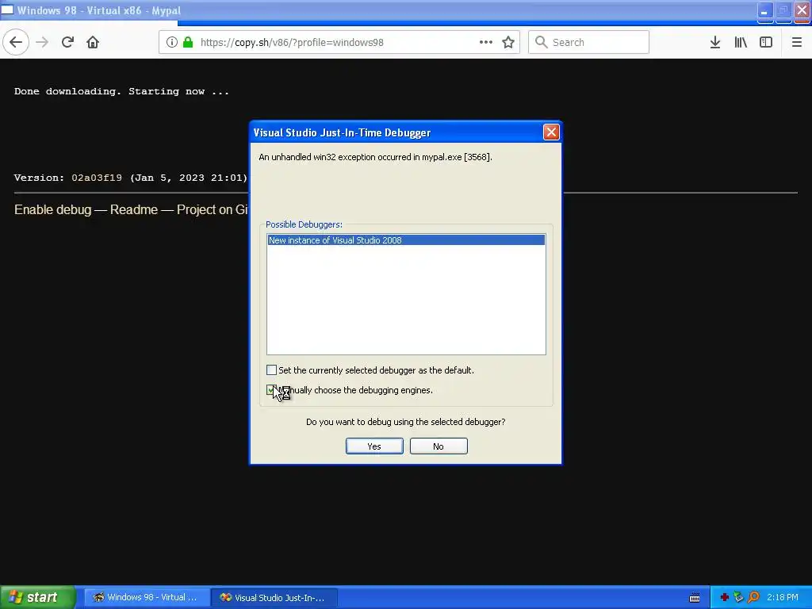This screenshot has height=609, width=812.
Task: Select New instance of Visual Studio 2008
Action: (x=406, y=239)
